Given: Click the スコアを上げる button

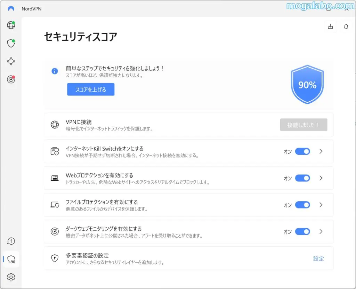Looking at the screenshot, I should (91, 90).
